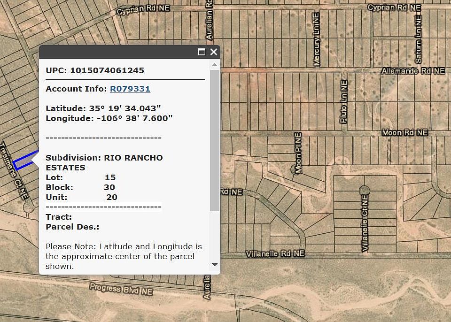Open account info link R079331

click(x=130, y=89)
